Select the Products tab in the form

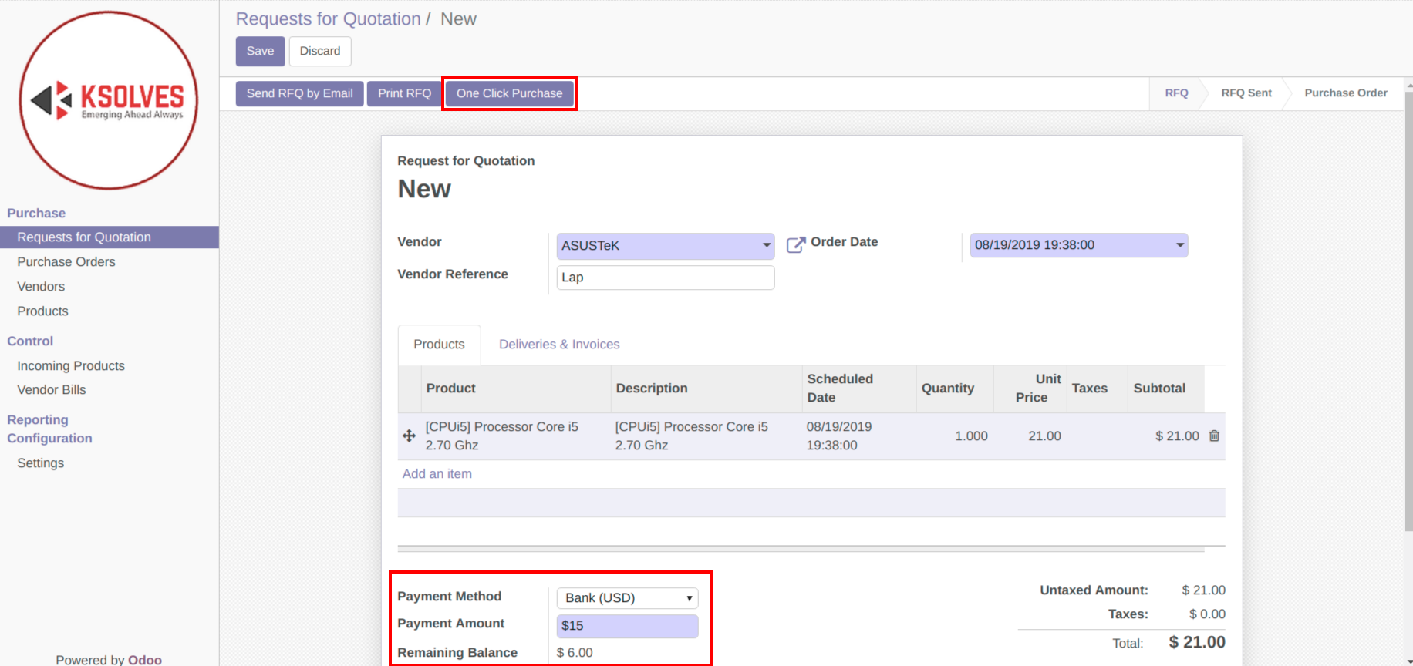click(439, 345)
